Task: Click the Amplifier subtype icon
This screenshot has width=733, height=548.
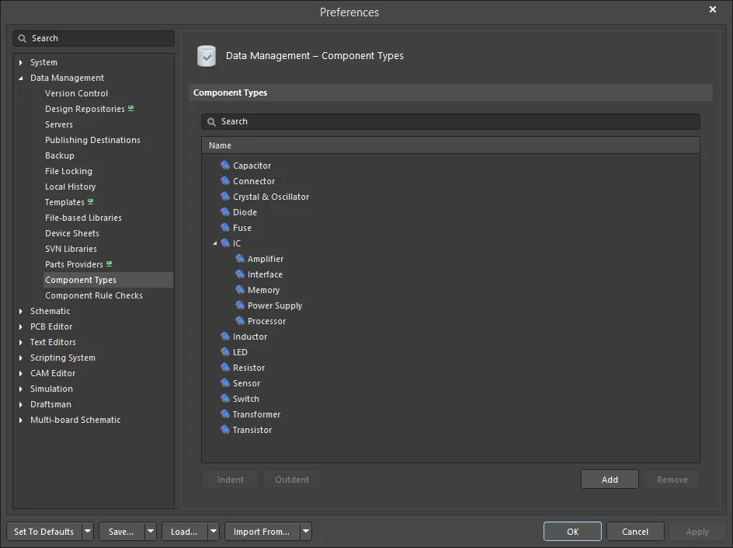Action: pyautogui.click(x=240, y=258)
